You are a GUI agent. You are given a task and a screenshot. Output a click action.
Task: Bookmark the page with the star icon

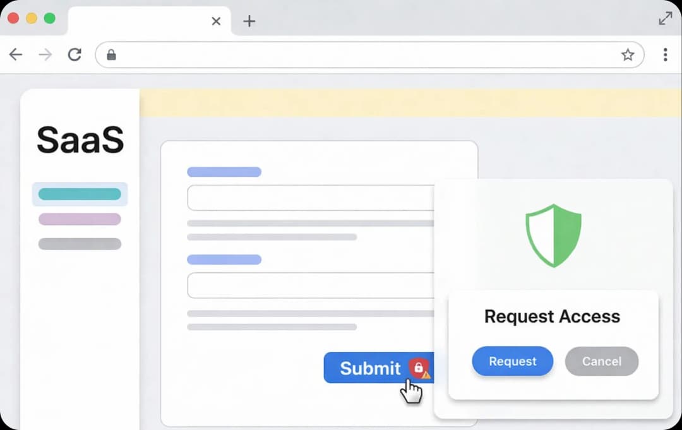pos(628,55)
